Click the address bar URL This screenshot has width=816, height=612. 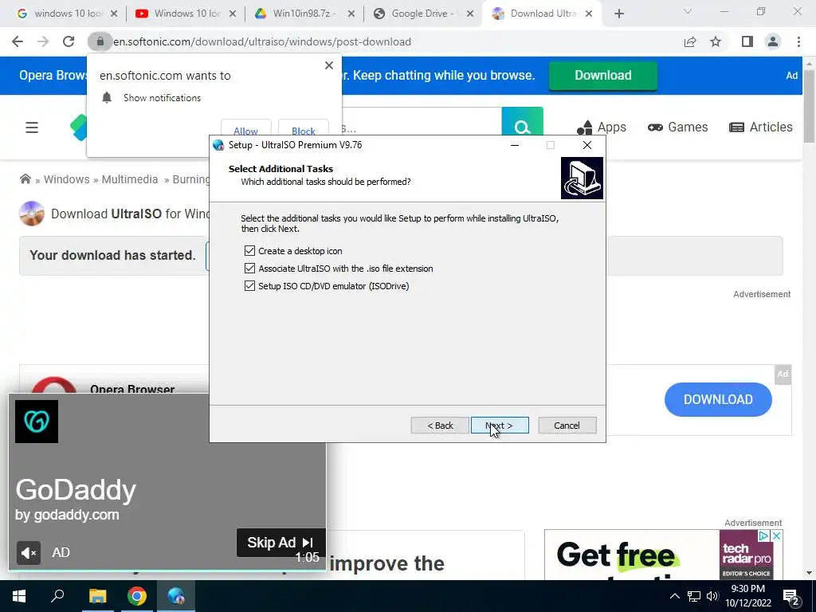(262, 41)
